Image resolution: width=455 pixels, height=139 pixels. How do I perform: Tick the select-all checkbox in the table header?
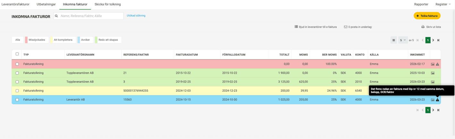coord(17,54)
